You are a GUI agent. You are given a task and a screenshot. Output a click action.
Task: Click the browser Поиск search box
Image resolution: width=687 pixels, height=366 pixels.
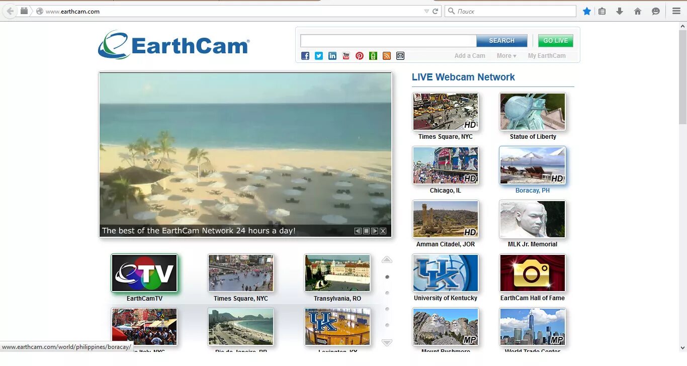(510, 11)
